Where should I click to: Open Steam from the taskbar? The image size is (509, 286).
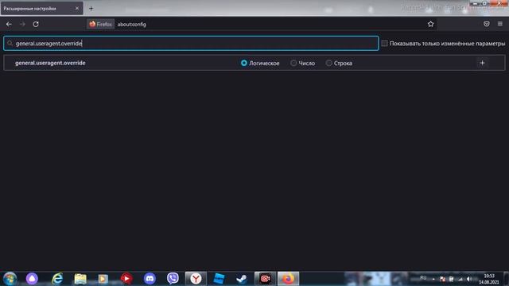coord(242,279)
